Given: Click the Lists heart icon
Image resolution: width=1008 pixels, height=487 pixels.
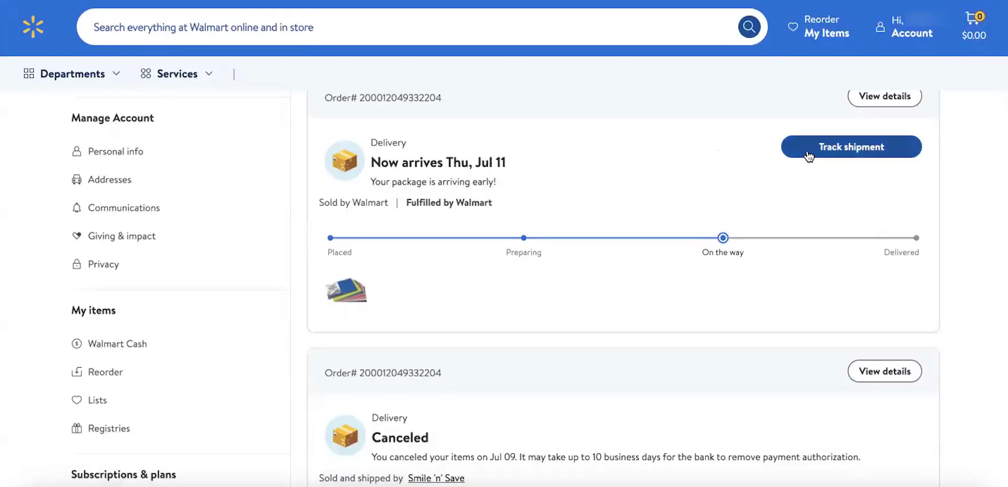Looking at the screenshot, I should coord(77,400).
